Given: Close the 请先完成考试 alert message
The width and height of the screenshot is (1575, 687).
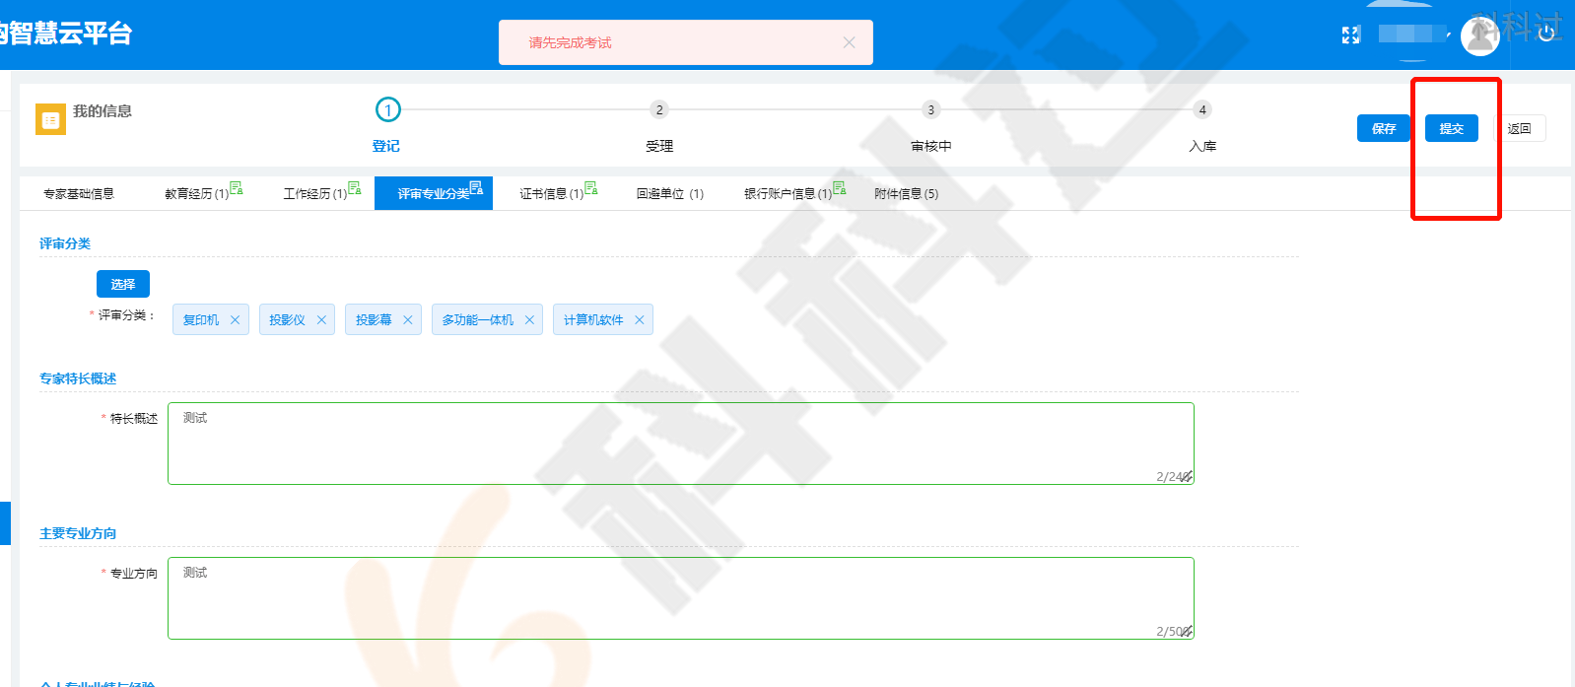Looking at the screenshot, I should coord(849,42).
